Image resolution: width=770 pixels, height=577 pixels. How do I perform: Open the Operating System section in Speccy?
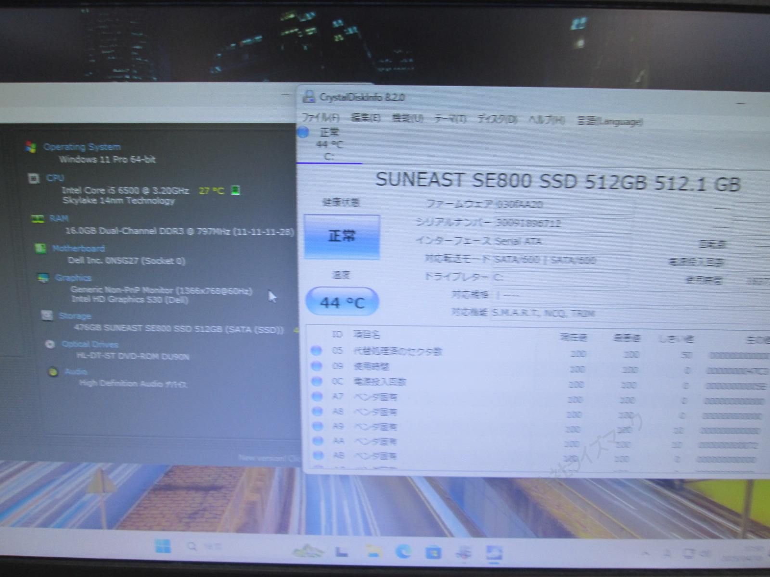(82, 147)
